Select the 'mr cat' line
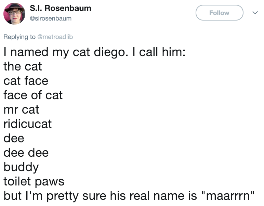The width and height of the screenshot is (264, 206). 22,110
